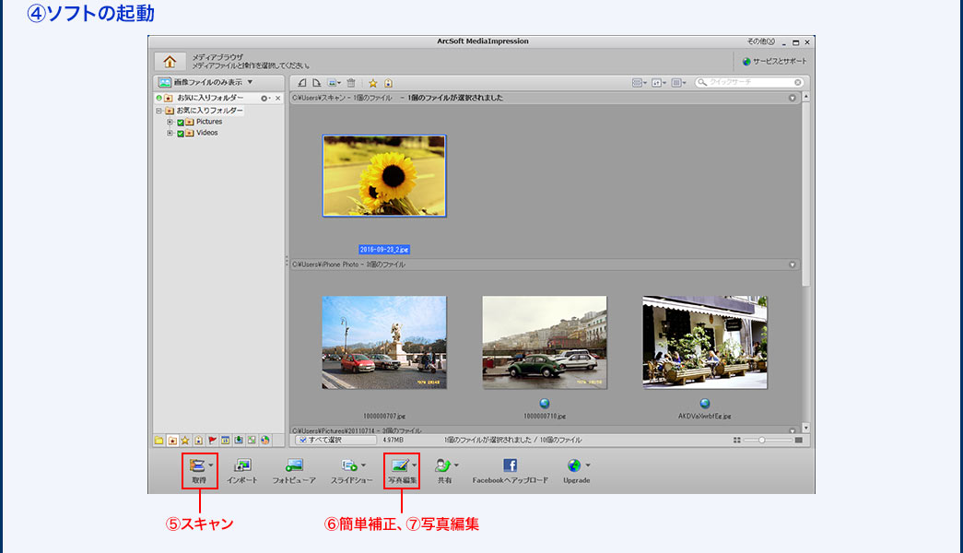Click the globe icon for サービスとサポート
This screenshot has height=553, width=963.
click(746, 62)
